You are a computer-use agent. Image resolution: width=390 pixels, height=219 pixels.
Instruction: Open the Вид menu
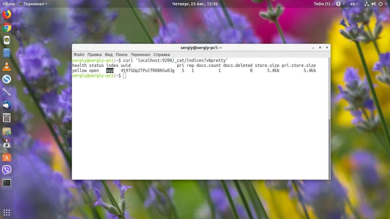[109, 54]
